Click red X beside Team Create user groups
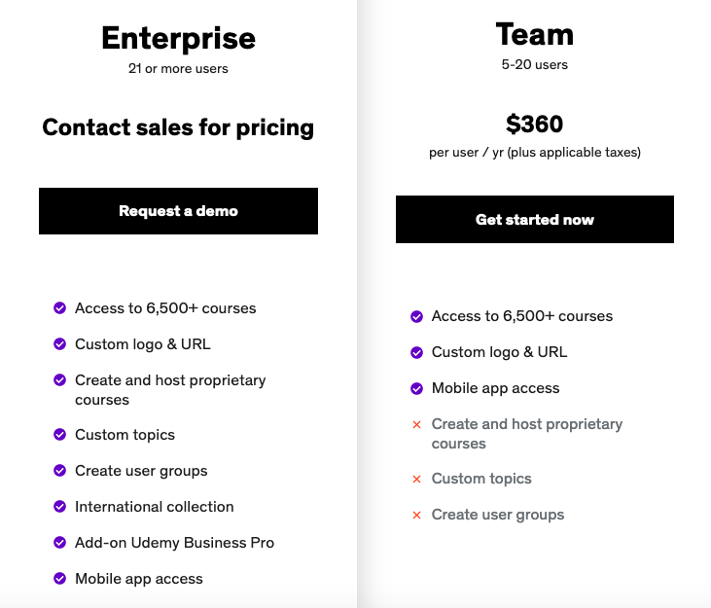Screen dimensions: 711x608 [416, 516]
